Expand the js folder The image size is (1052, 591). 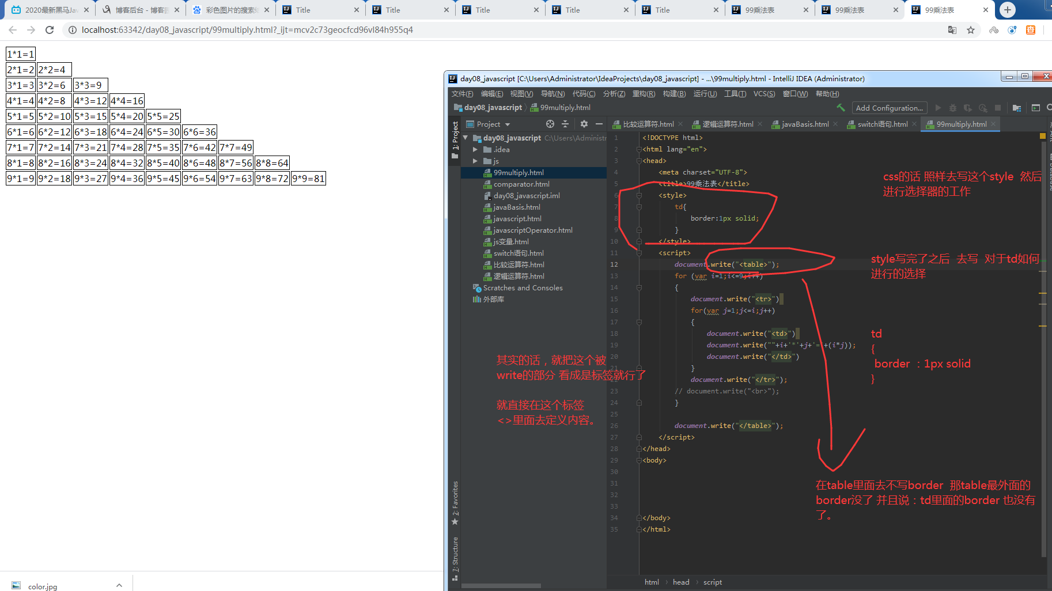coord(475,161)
